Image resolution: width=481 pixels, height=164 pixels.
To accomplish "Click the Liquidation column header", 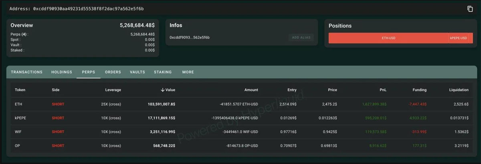I will [x=459, y=90].
